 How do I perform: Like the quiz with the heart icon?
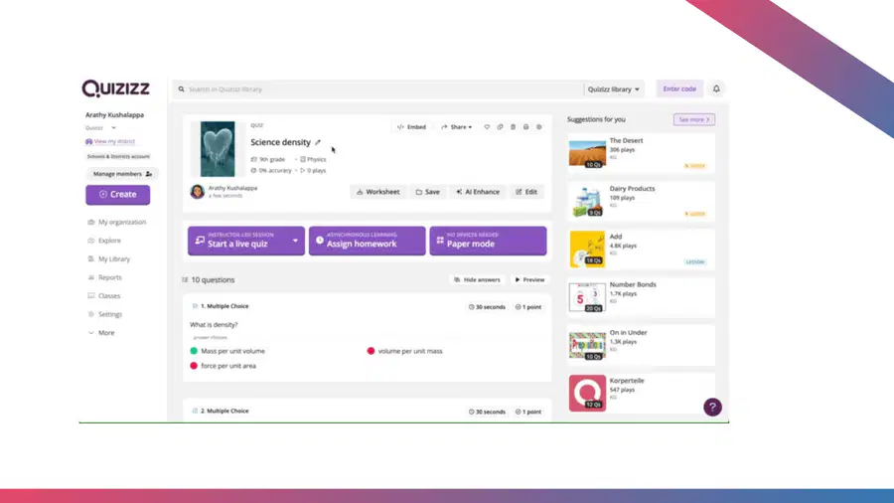click(x=487, y=127)
